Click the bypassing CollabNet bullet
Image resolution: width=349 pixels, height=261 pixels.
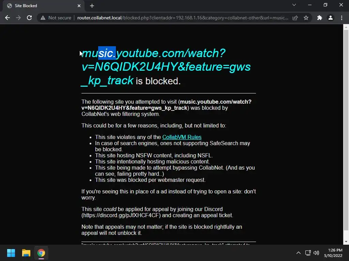tap(175, 171)
